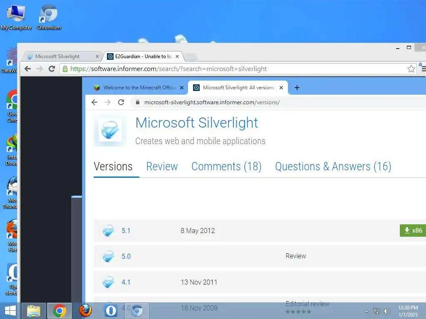The image size is (426, 319).
Task: Open the Questions & Answers (16) tab
Action: point(333,167)
